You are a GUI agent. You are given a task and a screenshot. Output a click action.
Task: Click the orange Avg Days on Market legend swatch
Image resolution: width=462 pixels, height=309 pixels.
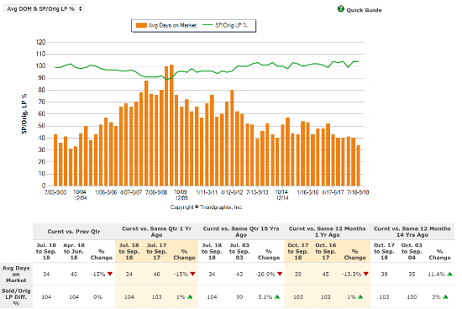(x=141, y=25)
